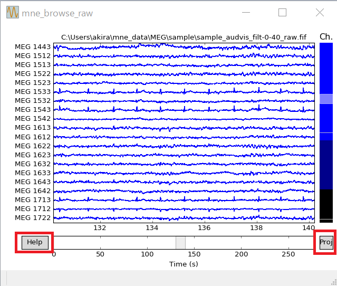The image size is (337, 286).
Task: Select the MEG 1722 channel label
Action: click(33, 217)
